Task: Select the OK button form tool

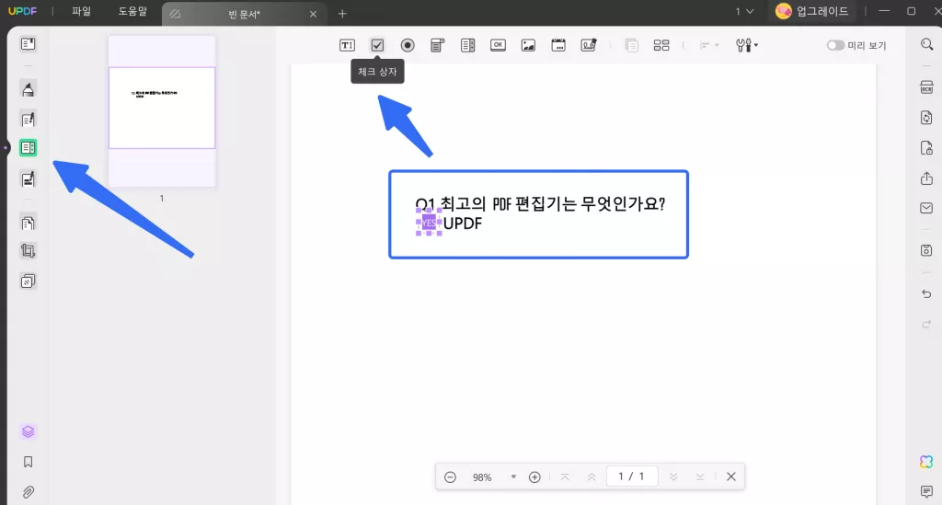Action: pyautogui.click(x=498, y=45)
